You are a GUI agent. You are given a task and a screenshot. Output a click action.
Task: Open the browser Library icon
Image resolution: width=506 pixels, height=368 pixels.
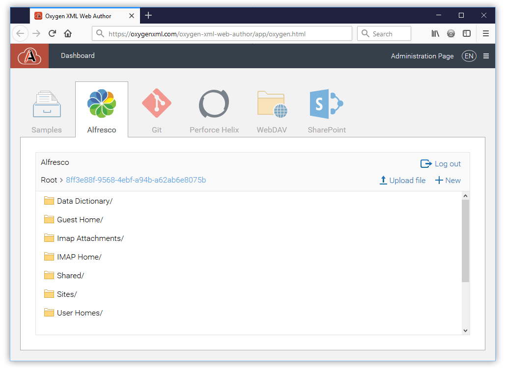(435, 33)
